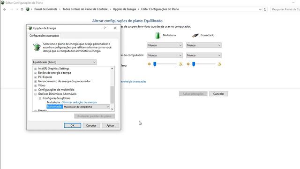Close the Opções de Energia dialog
Viewport: 300px width, 169px height.
click(115, 28)
